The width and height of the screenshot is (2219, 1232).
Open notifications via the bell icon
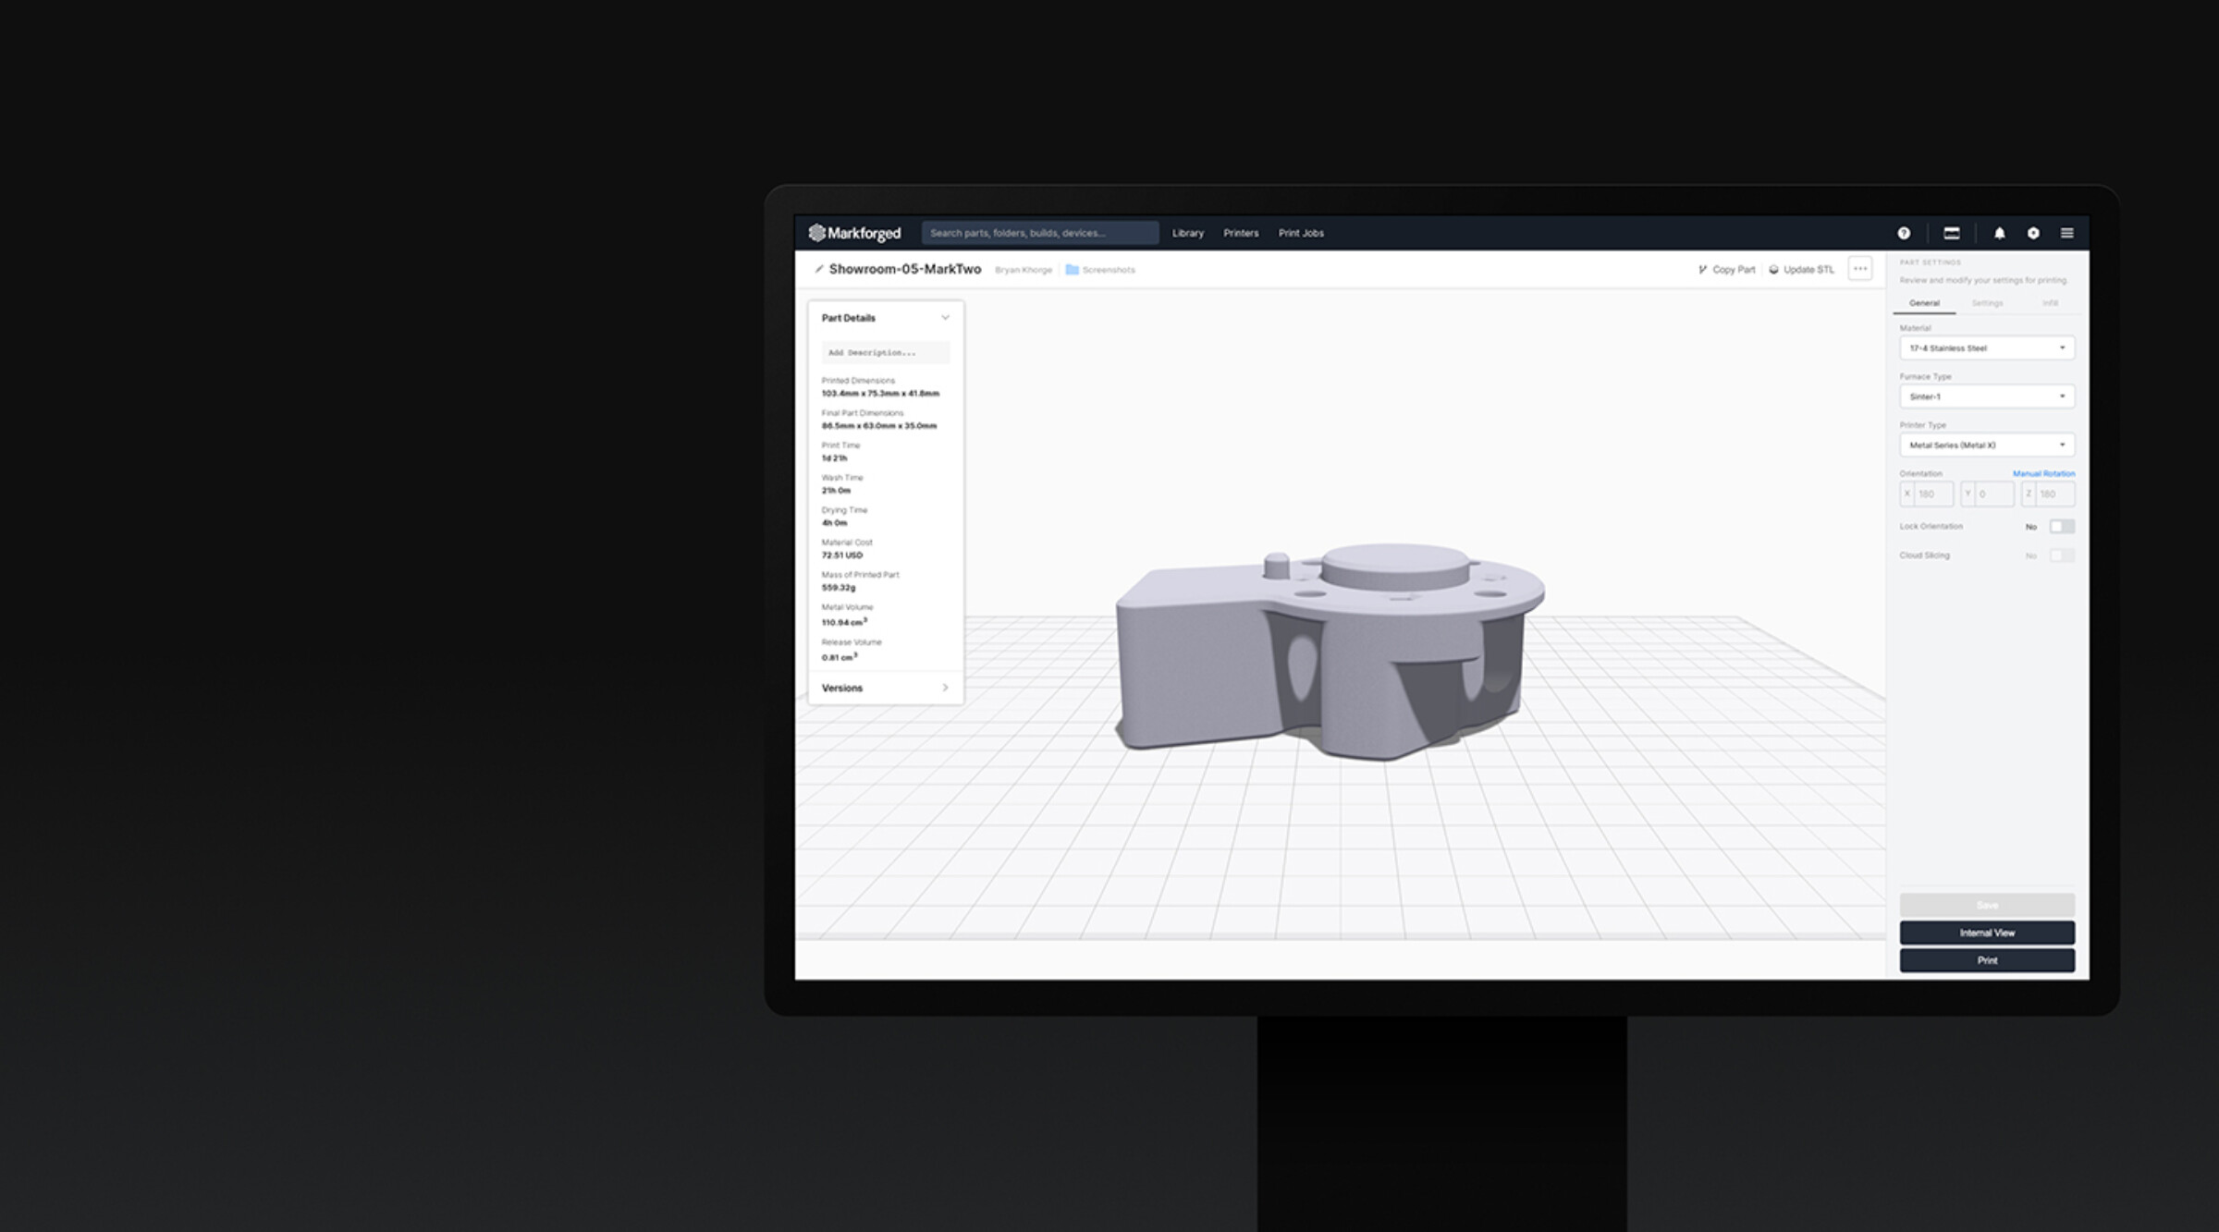coord(2000,233)
